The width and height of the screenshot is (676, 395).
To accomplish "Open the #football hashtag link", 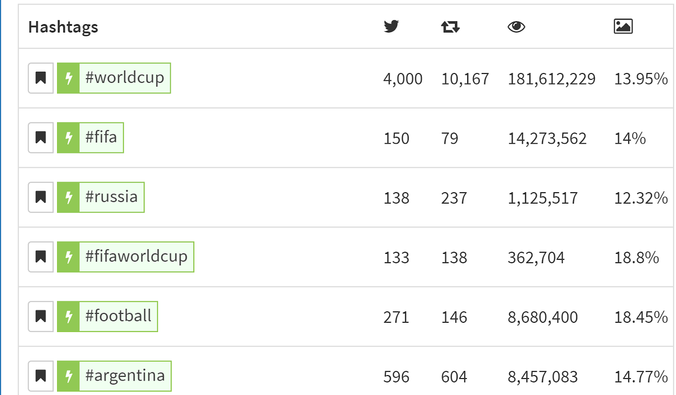I will 118,316.
